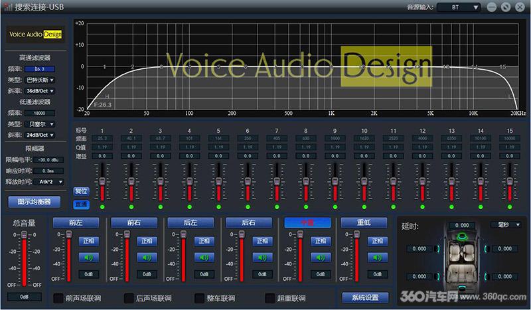Image resolution: width=531 pixels, height=310 pixels.
Task: Click the 复位 reset button
Action: 81,191
